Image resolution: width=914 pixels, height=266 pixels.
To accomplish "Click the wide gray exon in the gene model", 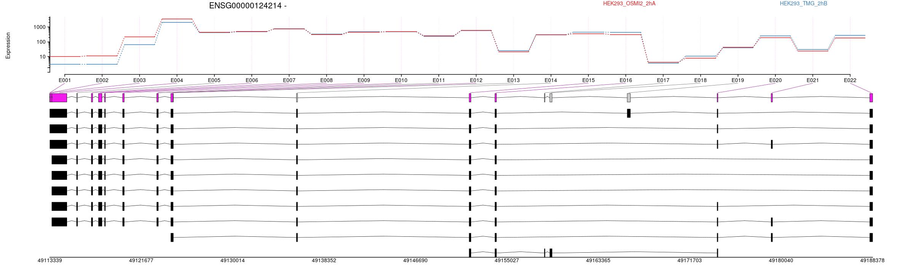I will coord(629,98).
